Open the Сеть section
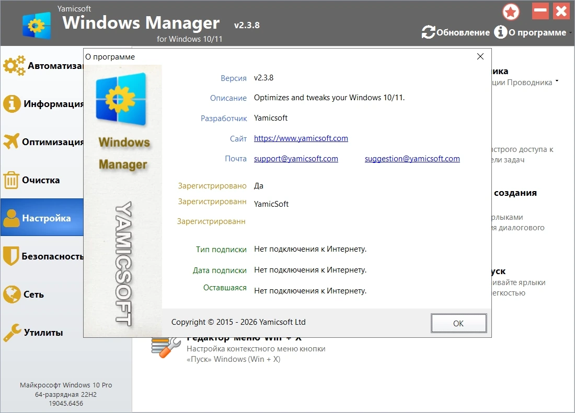The width and height of the screenshot is (575, 413). point(42,294)
